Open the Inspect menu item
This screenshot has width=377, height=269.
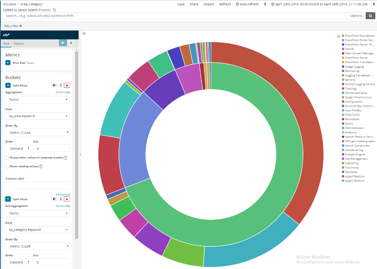click(209, 4)
